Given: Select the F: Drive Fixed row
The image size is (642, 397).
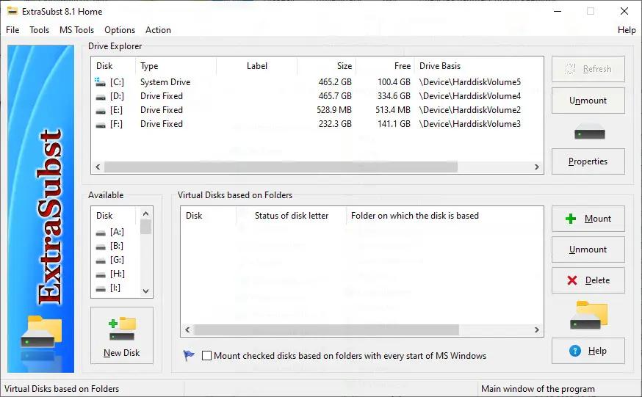Looking at the screenshot, I should click(x=308, y=124).
